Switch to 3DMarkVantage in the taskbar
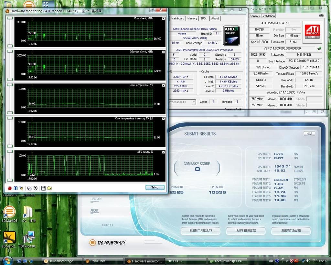The width and height of the screenshot is (331, 265). (61, 261)
